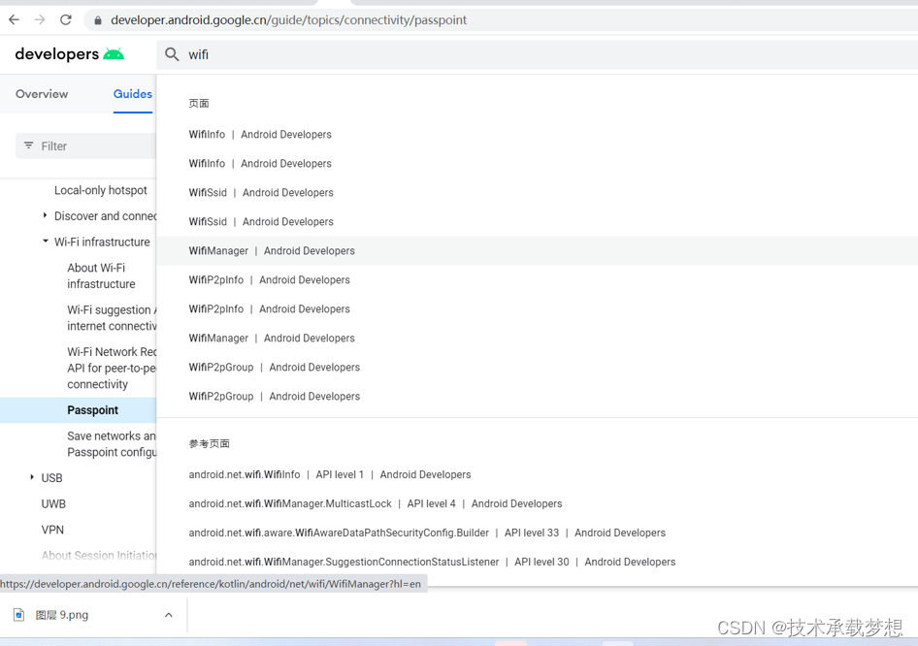The image size is (918, 646).
Task: Select Local-only hotspot in sidebar
Action: click(x=101, y=190)
